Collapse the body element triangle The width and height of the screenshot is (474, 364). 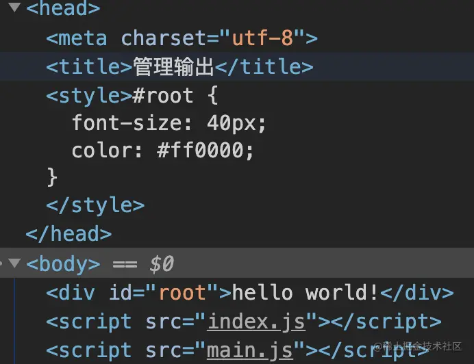[14, 263]
